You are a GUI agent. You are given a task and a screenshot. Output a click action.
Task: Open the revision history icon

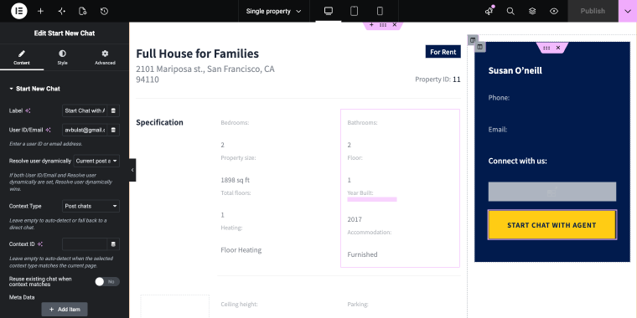pos(105,12)
